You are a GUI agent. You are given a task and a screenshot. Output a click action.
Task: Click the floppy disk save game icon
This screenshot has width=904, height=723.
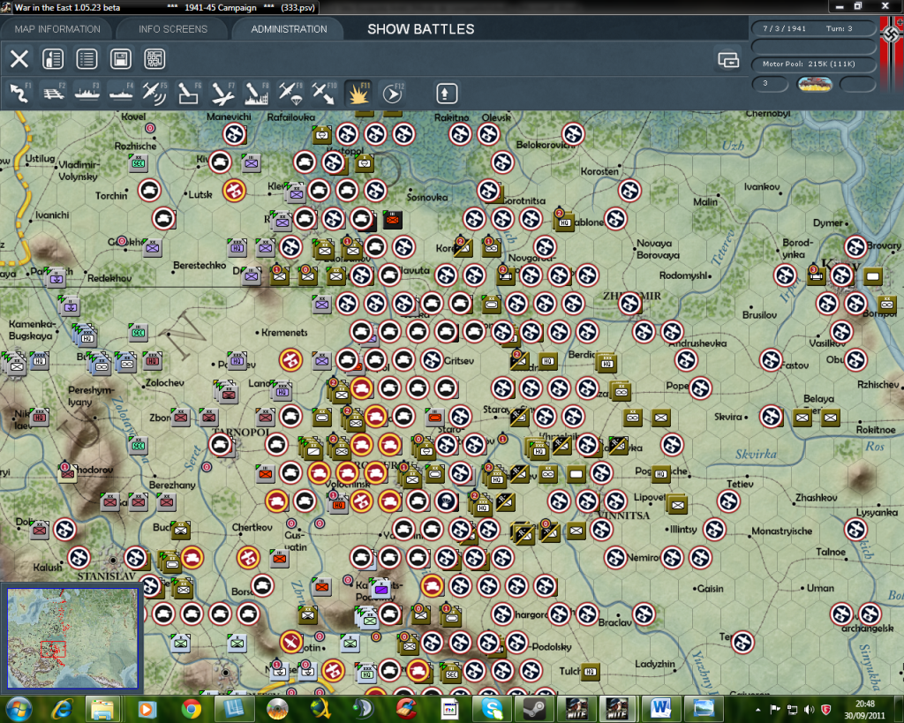click(120, 59)
